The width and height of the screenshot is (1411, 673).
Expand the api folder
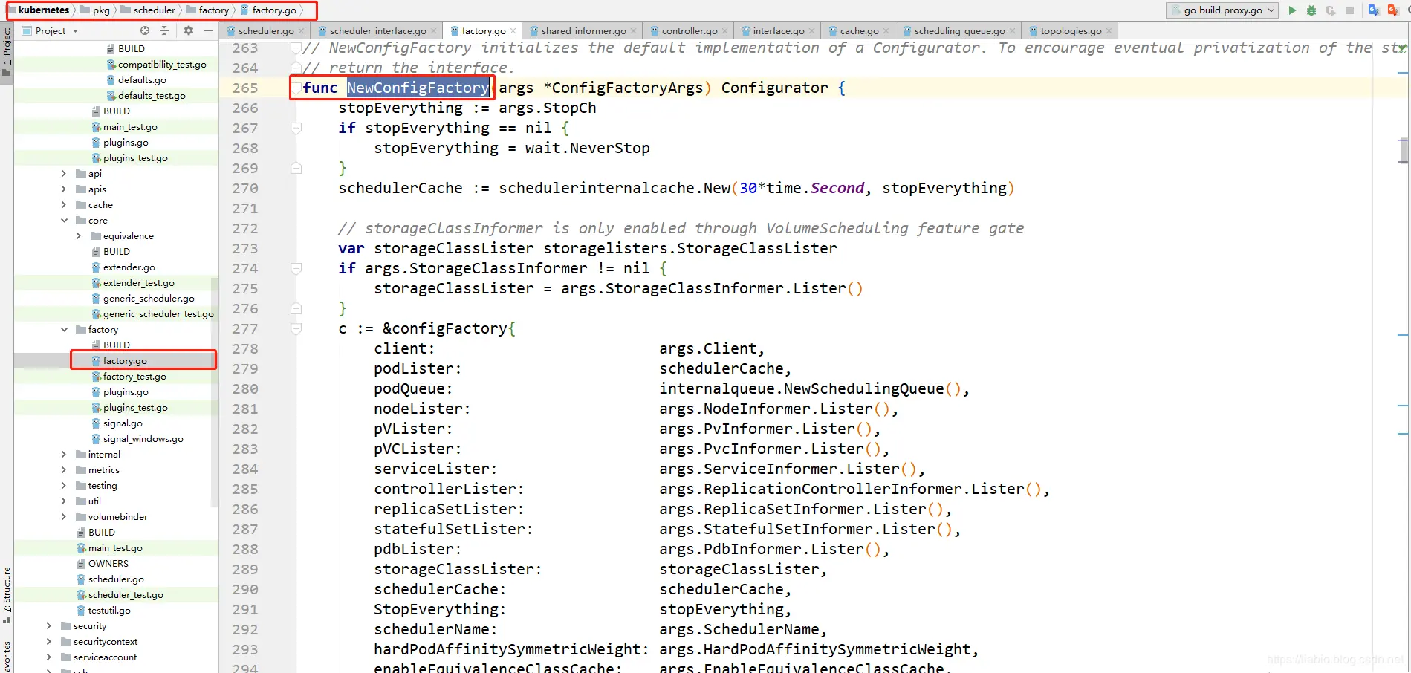[x=64, y=174]
